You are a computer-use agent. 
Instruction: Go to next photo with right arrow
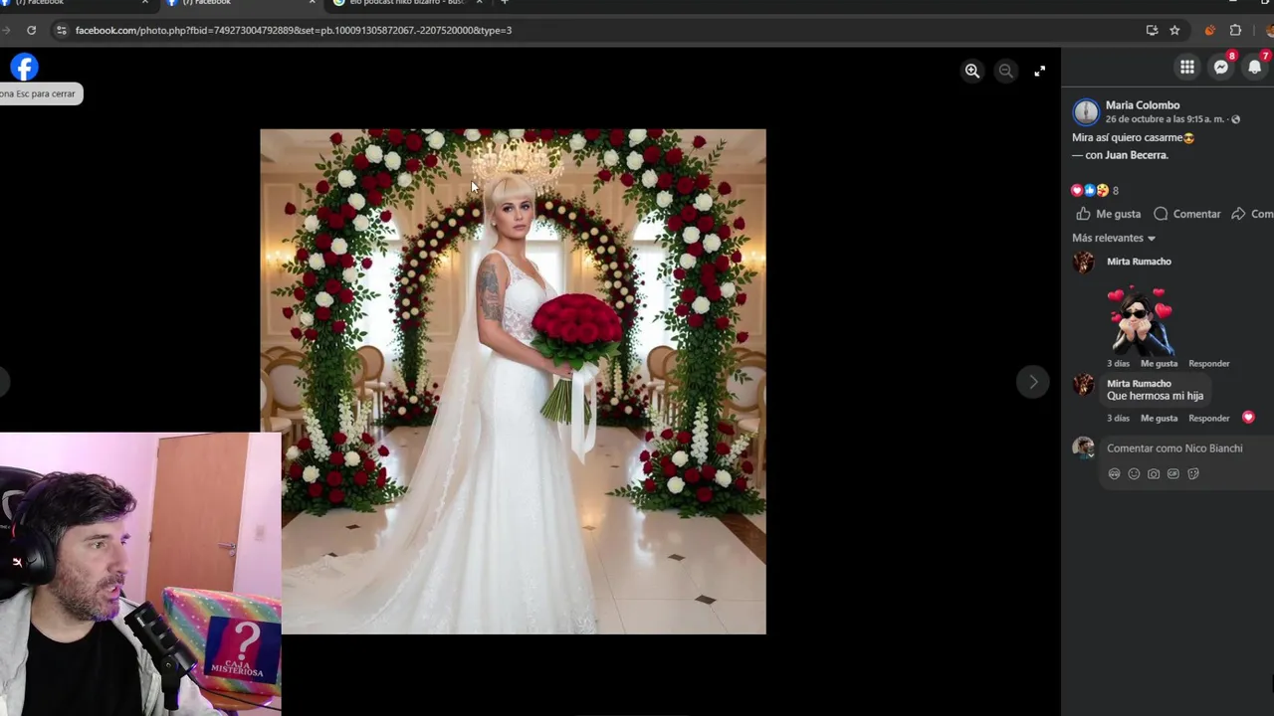click(1033, 382)
